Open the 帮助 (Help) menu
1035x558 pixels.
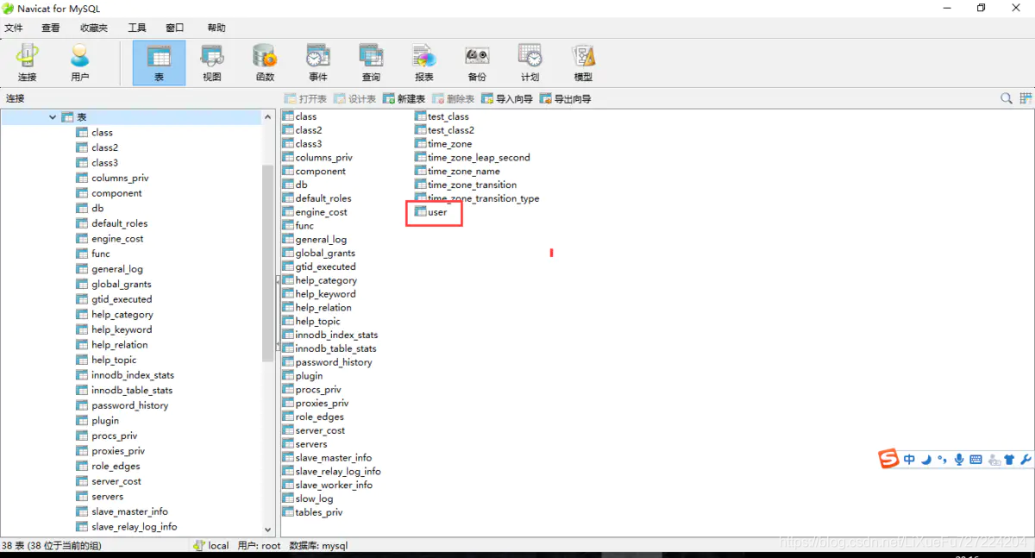point(216,28)
